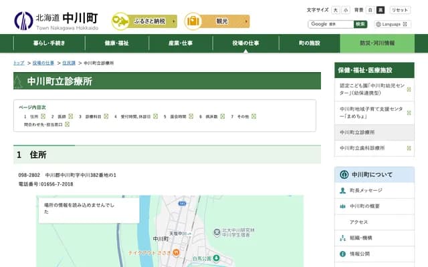Click the 検索 search button
This screenshot has width=428, height=267.
pos(360,24)
